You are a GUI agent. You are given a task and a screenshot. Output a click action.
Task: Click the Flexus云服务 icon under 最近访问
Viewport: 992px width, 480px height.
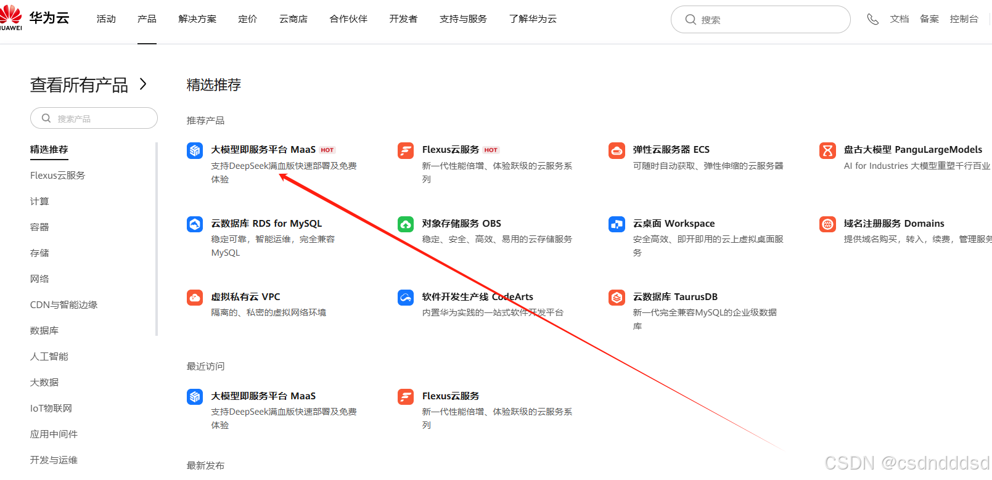(x=406, y=397)
